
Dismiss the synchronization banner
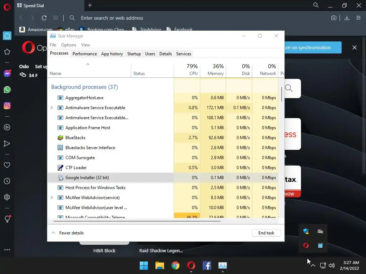coord(354,47)
